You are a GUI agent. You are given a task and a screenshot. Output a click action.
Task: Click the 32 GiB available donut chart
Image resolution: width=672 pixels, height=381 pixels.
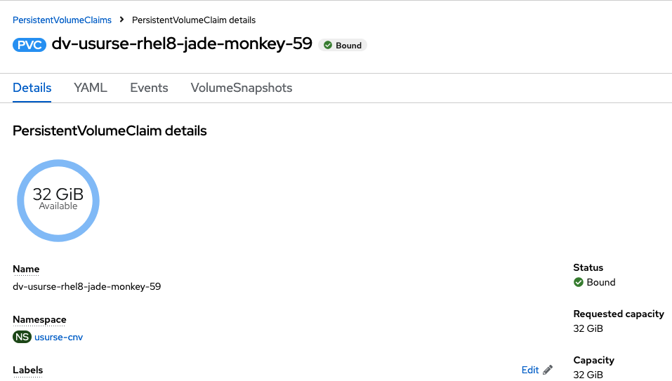click(58, 200)
